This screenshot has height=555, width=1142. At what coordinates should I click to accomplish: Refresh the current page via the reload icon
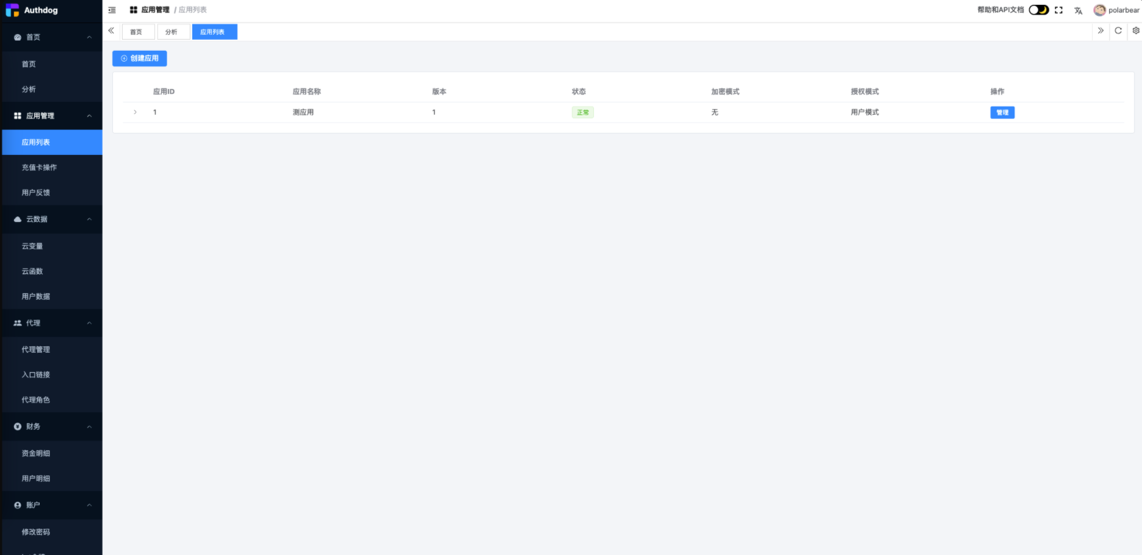coord(1118,30)
